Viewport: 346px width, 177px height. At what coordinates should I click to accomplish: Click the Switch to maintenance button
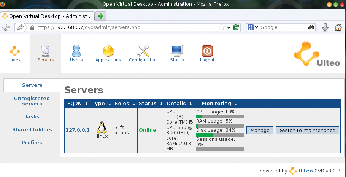point(307,130)
